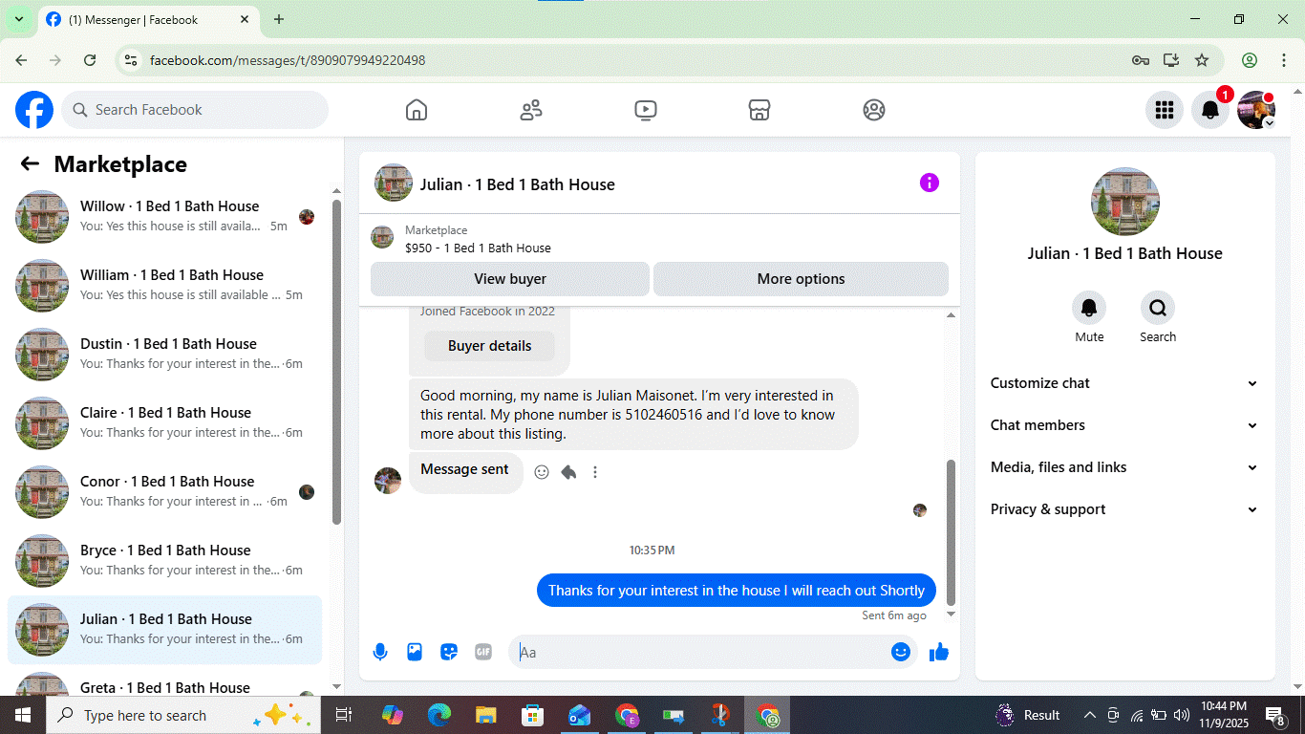Open Chrome profile icon in toolbar
This screenshot has height=734, width=1305.
pyautogui.click(x=1250, y=60)
